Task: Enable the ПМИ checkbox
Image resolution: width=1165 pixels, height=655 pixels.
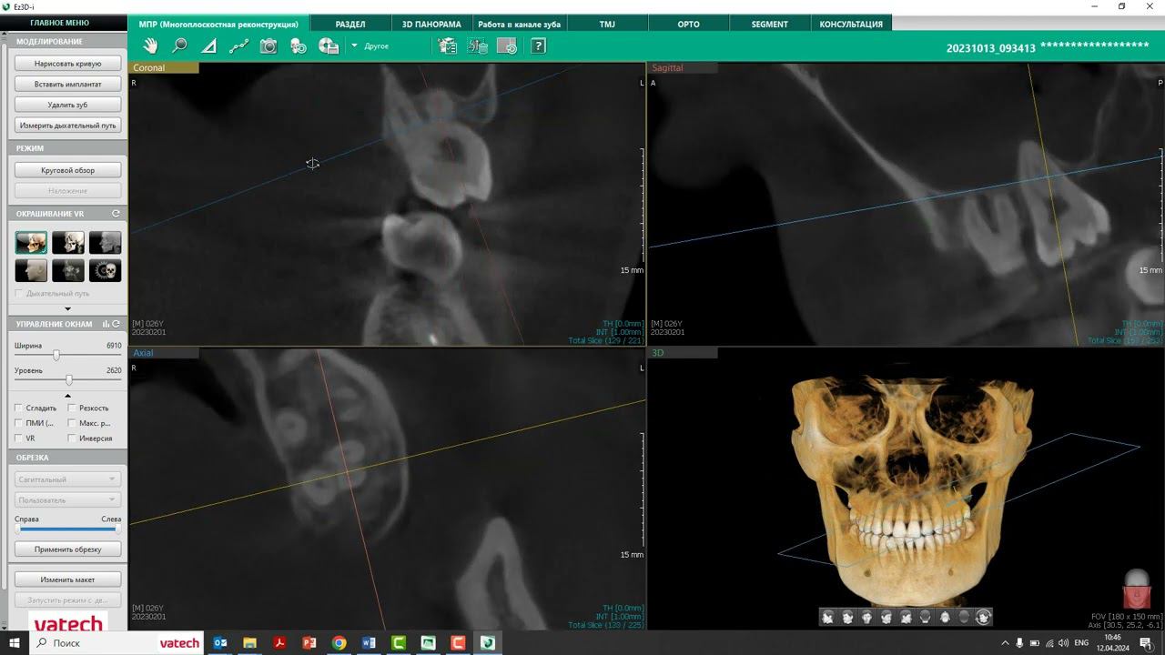Action: [x=19, y=423]
